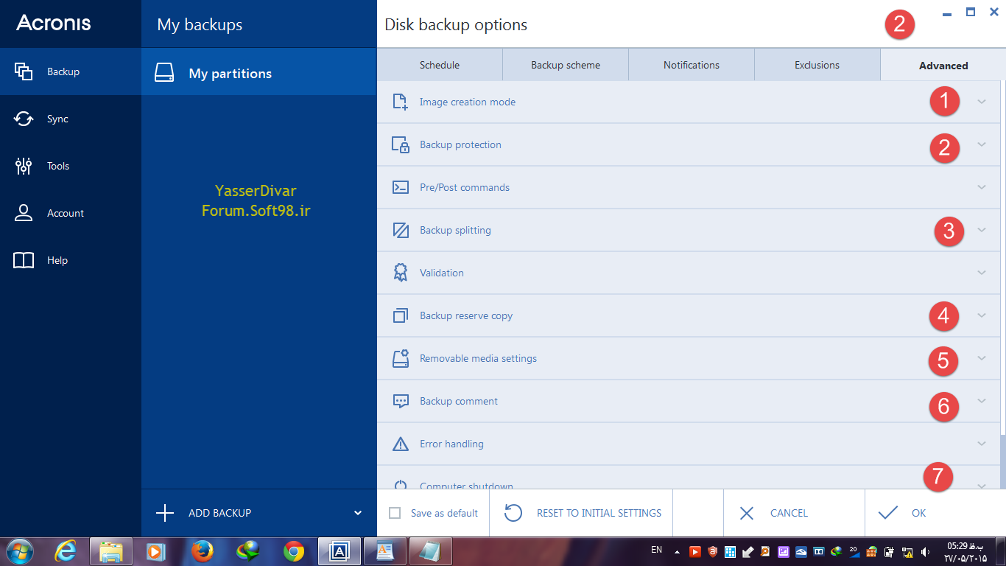Image resolution: width=1006 pixels, height=566 pixels.
Task: Switch to the Backup scheme tab
Action: pos(566,65)
